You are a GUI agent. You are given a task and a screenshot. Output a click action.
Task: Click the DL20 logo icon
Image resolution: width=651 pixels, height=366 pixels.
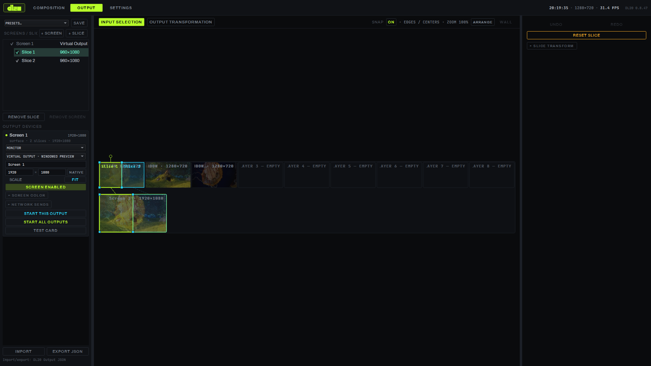pos(14,8)
